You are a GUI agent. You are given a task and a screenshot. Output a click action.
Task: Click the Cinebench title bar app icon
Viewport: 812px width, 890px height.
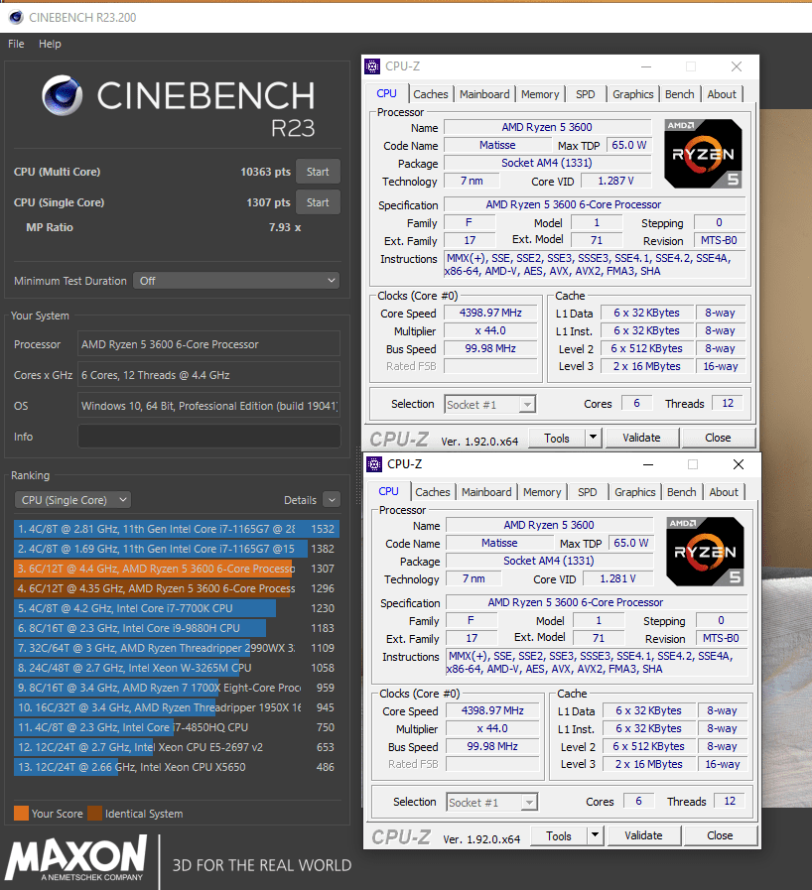click(16, 17)
